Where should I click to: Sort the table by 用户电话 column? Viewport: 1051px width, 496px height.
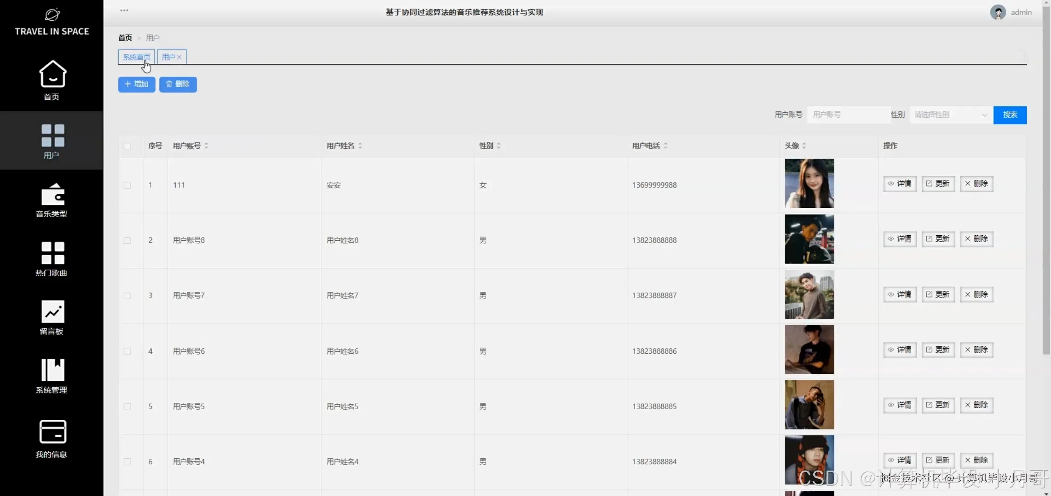(x=665, y=146)
